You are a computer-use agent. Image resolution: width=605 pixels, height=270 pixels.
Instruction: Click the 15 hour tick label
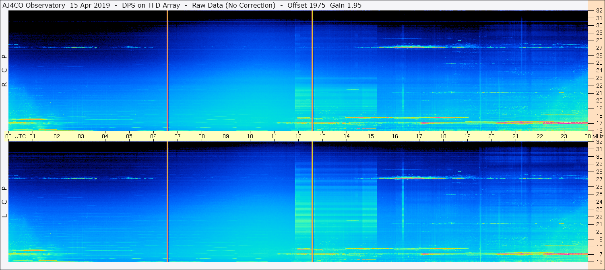click(371, 136)
